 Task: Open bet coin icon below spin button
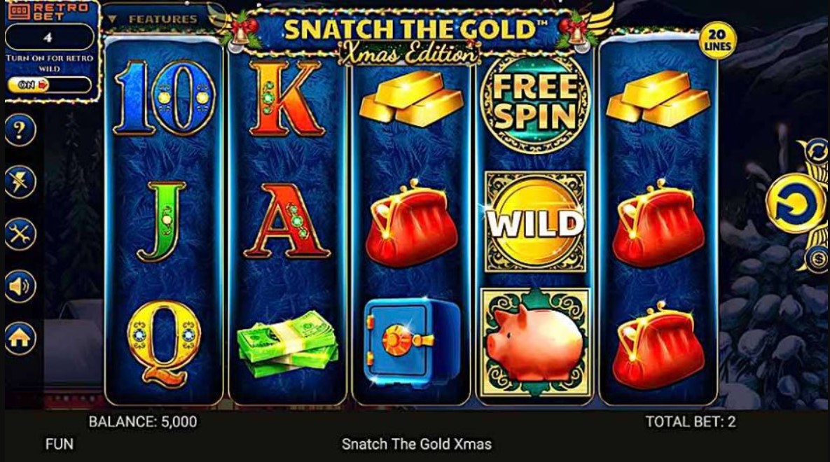click(817, 258)
